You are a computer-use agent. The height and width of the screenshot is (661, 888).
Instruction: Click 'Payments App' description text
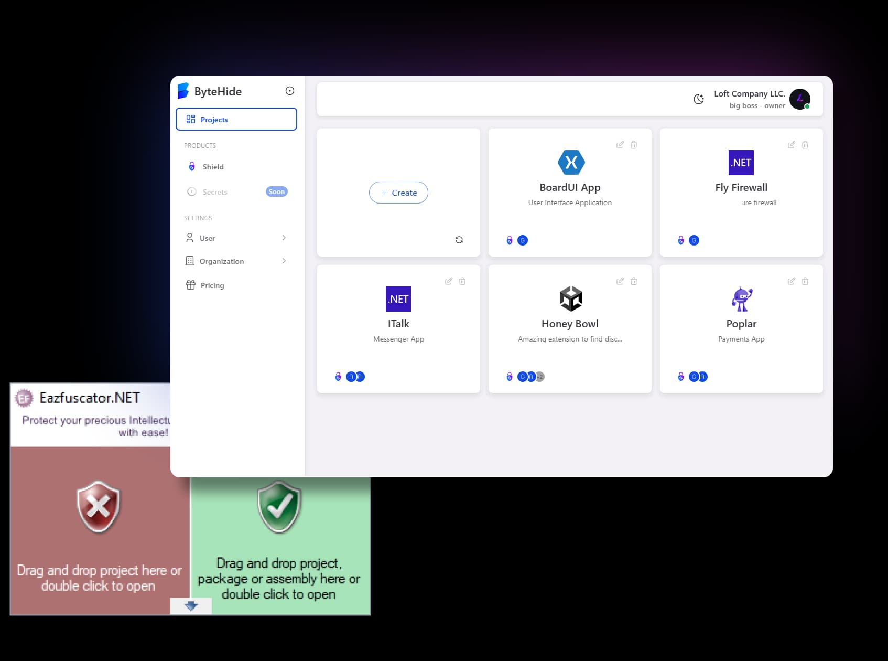click(741, 339)
